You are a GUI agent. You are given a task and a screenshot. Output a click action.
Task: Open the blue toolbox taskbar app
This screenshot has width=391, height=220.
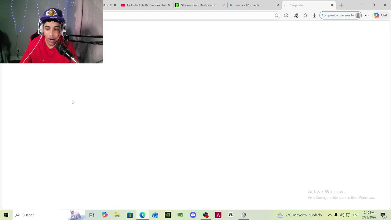coord(155,215)
